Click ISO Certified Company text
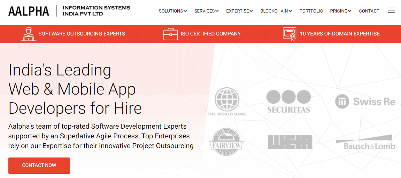 click(211, 34)
